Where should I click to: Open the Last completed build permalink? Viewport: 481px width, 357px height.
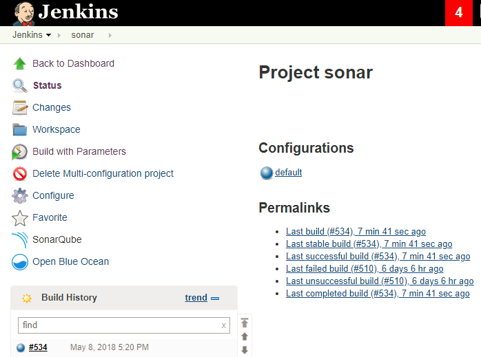pos(378,293)
